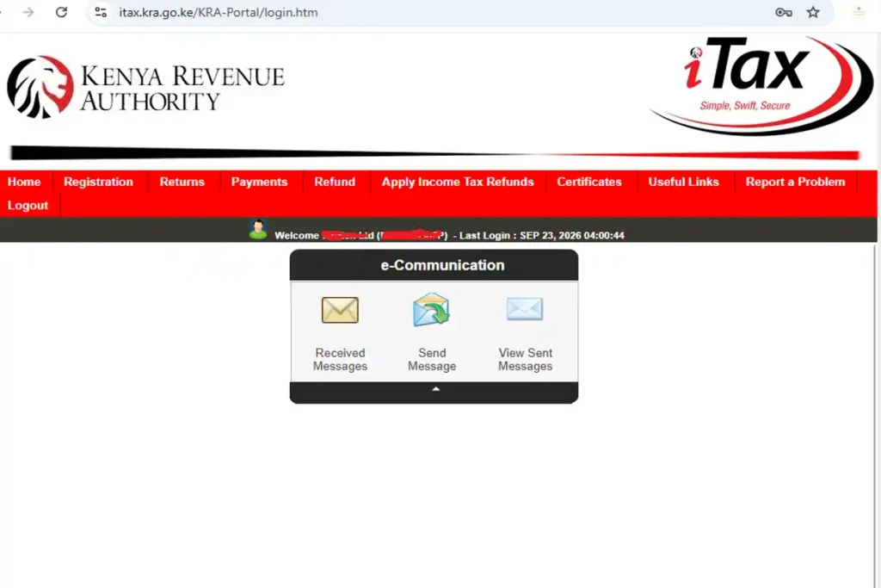Open the Certificates menu

click(589, 182)
